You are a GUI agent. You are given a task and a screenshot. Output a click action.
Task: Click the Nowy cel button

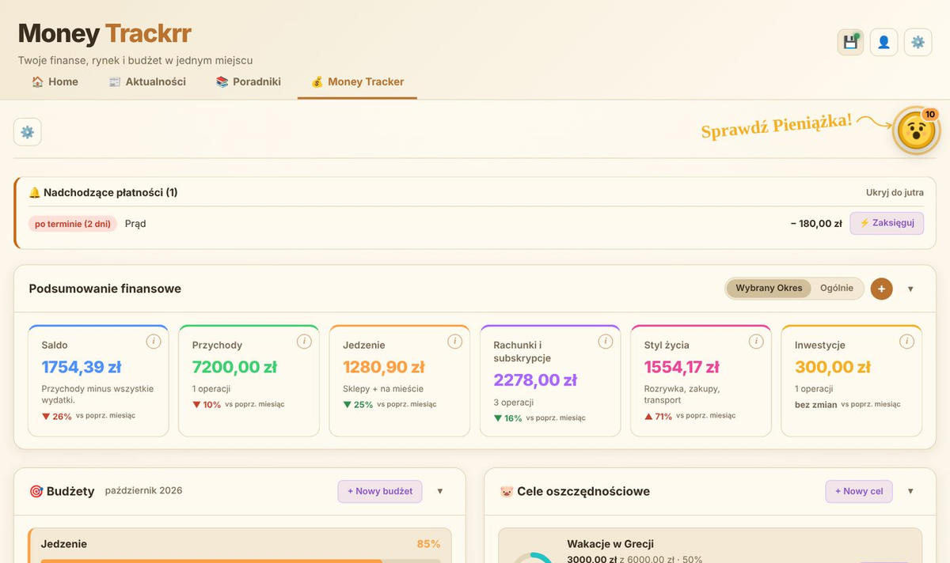pyautogui.click(x=859, y=491)
